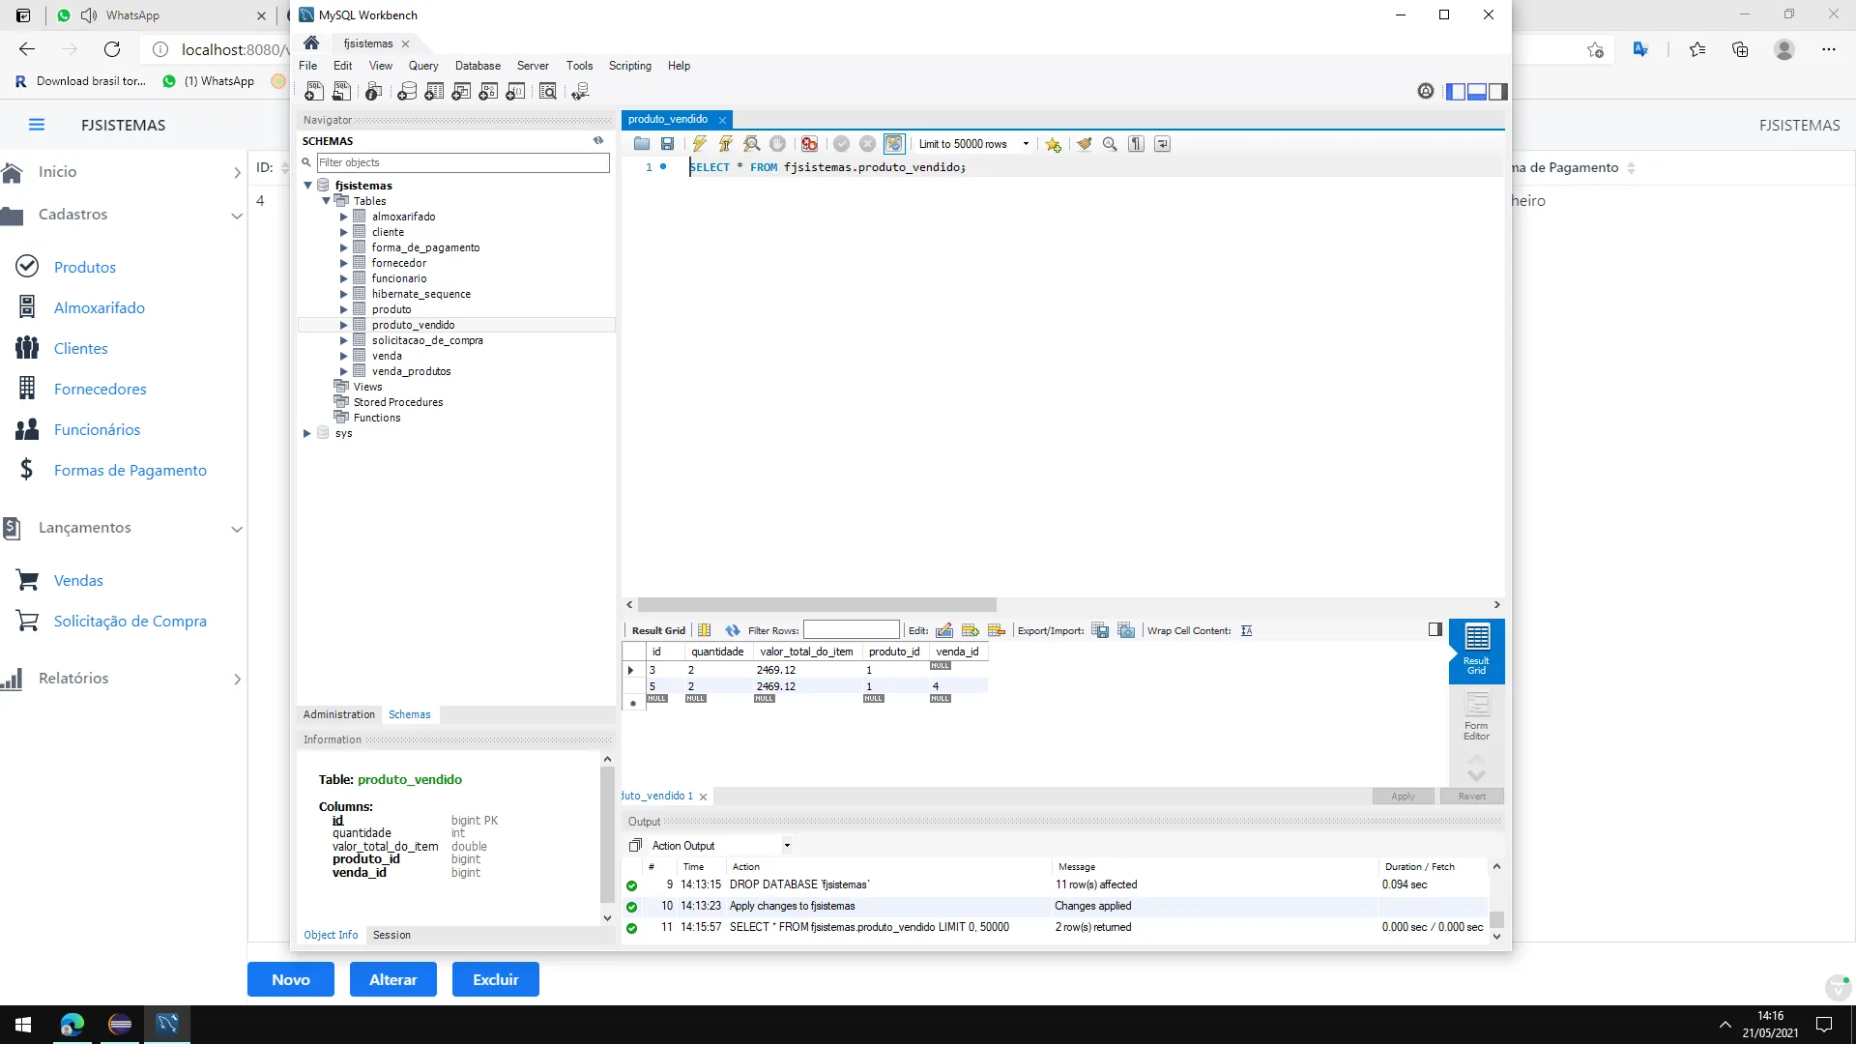Click Alterar button in browser page

coord(393,979)
